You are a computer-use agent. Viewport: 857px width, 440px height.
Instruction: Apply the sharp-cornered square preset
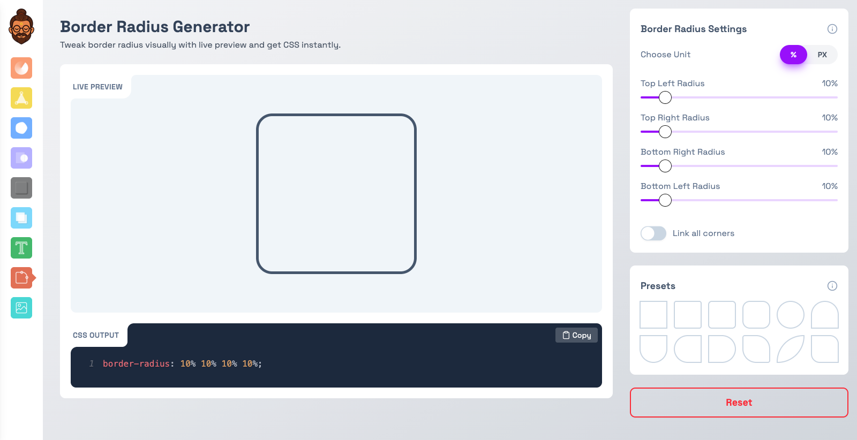tap(653, 315)
